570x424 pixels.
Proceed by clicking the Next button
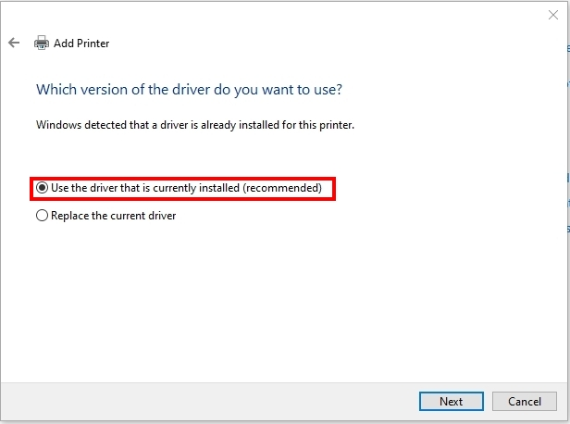coord(452,402)
